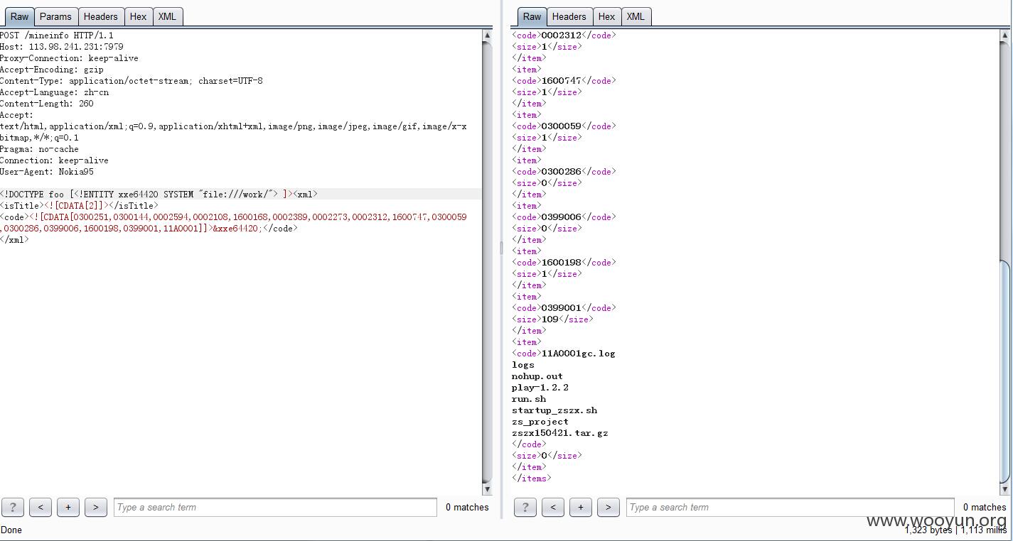The height and width of the screenshot is (541, 1013).
Task: Click request pane add (+) button
Action: pyautogui.click(x=68, y=507)
